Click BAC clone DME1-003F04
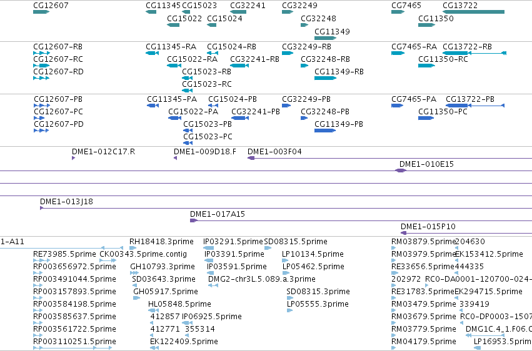 click(274, 151)
